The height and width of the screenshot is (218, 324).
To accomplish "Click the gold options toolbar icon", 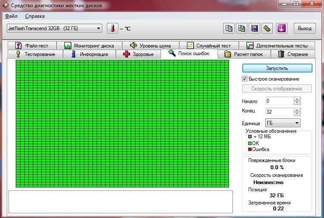I will (x=267, y=28).
